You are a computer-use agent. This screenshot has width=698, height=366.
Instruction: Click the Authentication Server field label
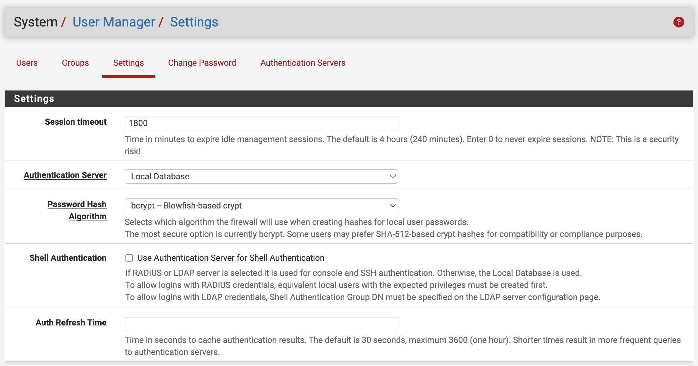coord(65,175)
